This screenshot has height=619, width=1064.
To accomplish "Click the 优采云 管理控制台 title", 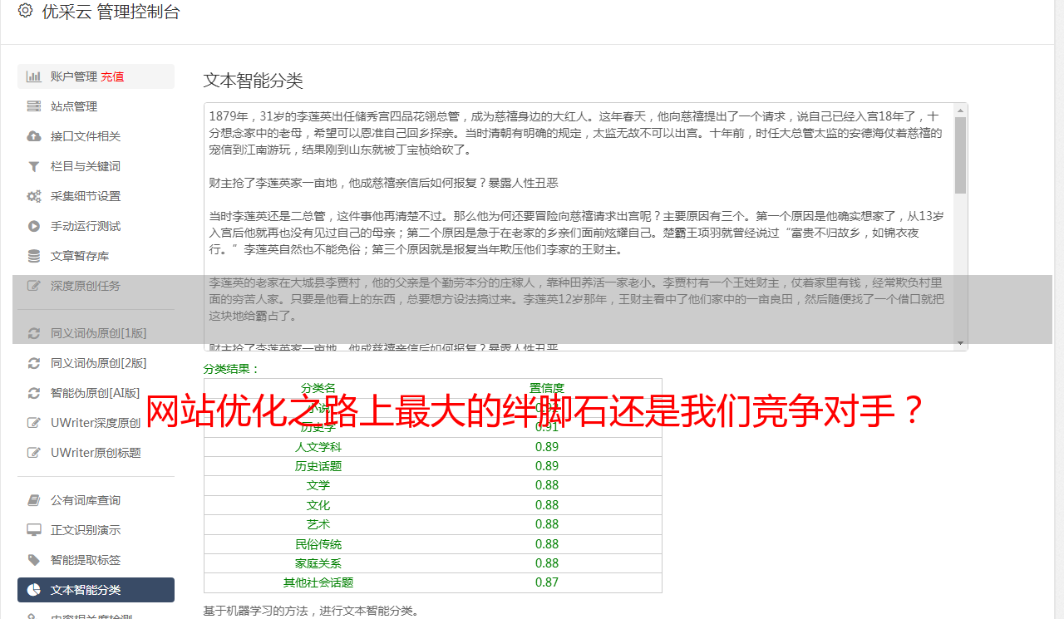I will click(111, 12).
